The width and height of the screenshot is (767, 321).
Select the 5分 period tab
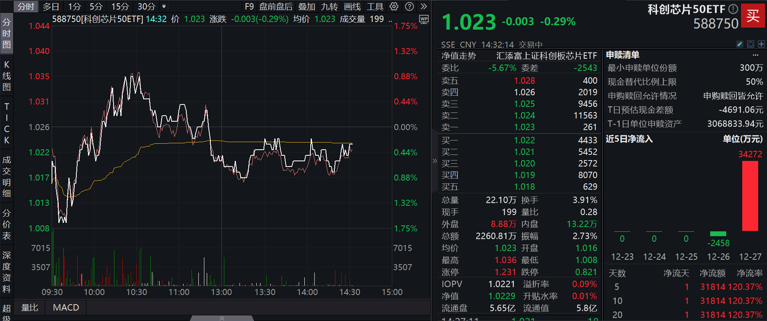coord(96,6)
